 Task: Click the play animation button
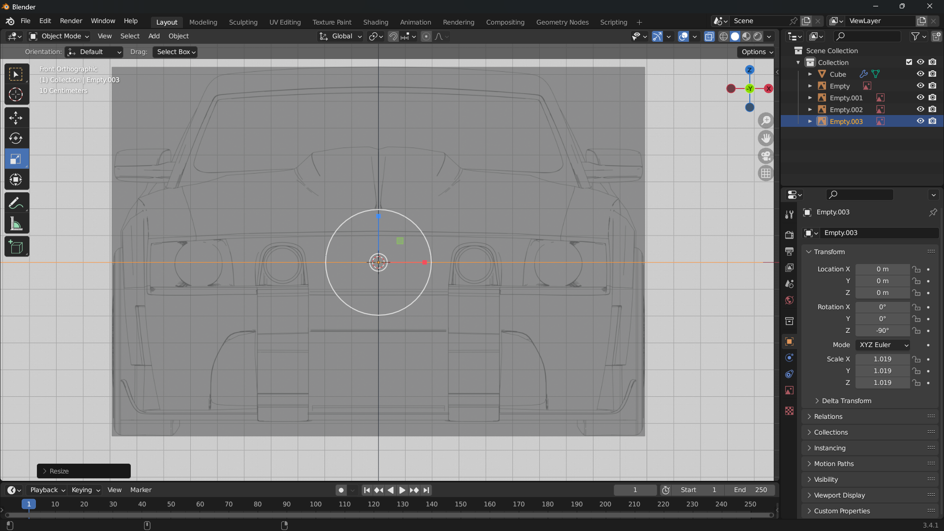click(x=402, y=490)
